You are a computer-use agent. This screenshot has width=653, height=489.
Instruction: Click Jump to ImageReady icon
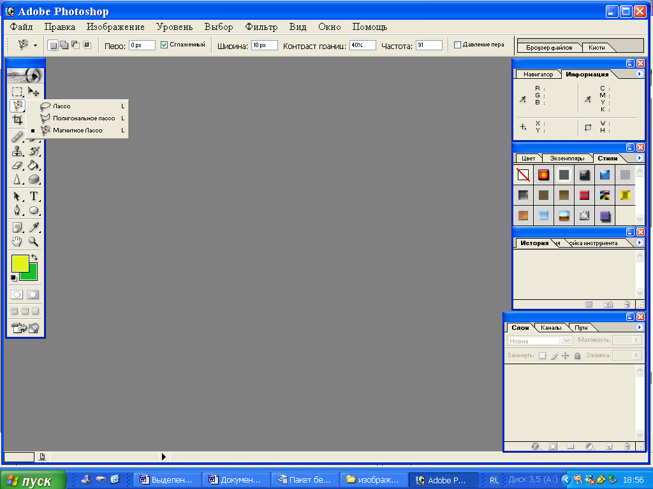[x=26, y=328]
